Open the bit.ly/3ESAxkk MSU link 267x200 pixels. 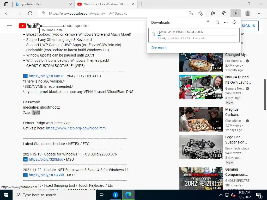[x=46, y=175]
